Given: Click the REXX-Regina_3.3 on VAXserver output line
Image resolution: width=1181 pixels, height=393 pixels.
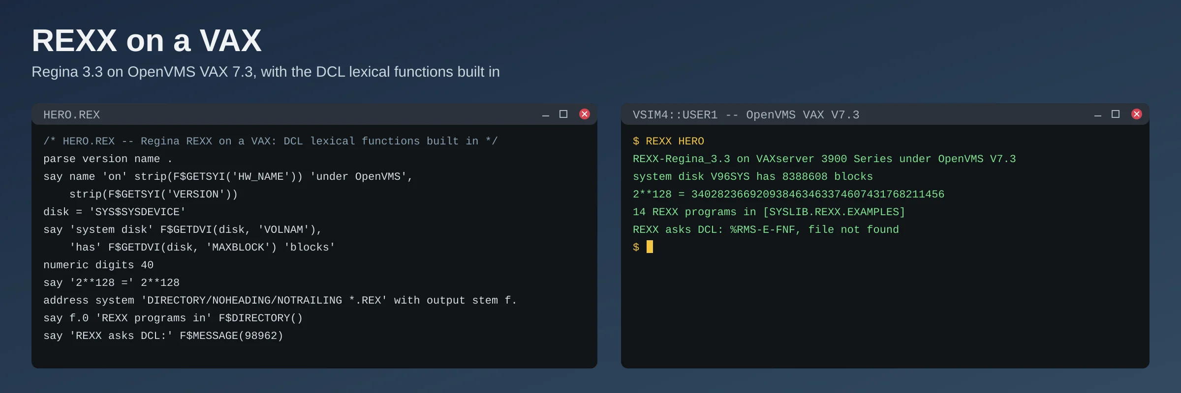Looking at the screenshot, I should pyautogui.click(x=824, y=159).
